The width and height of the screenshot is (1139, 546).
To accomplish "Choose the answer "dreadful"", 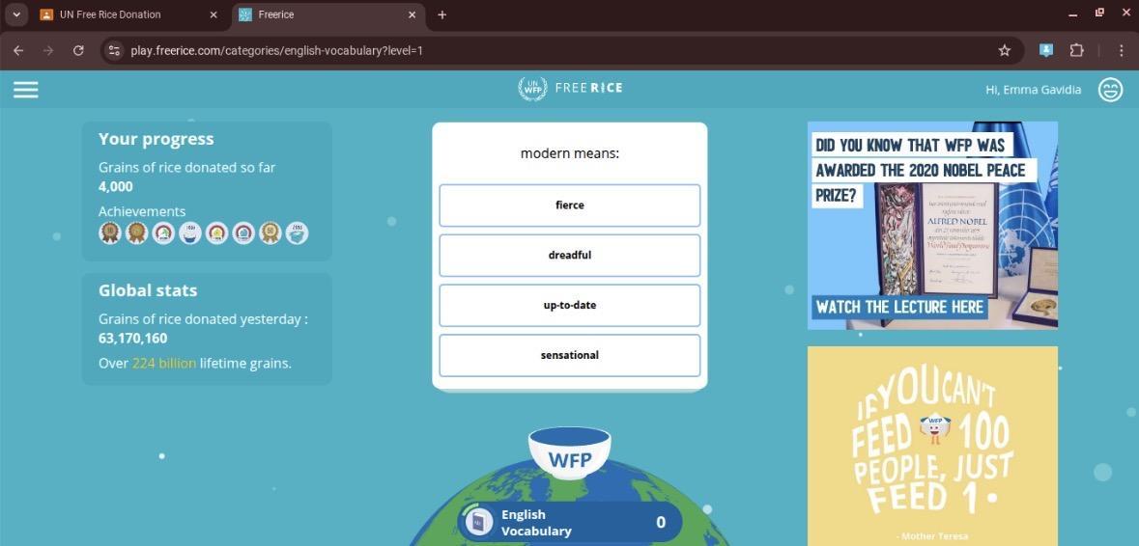I will pyautogui.click(x=570, y=256).
